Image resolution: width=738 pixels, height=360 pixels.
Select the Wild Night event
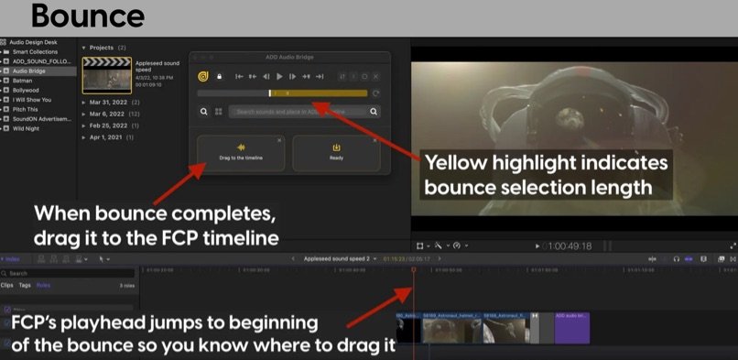pos(26,128)
